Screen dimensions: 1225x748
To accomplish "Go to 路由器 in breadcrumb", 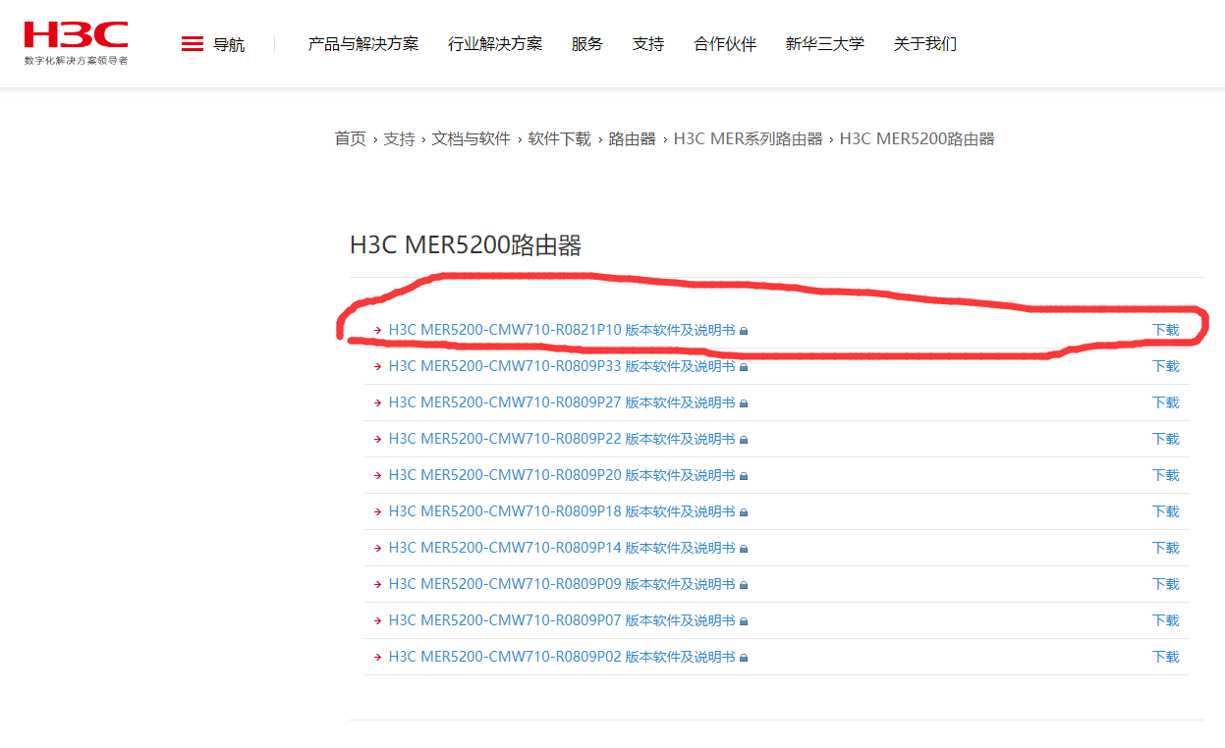I will (x=633, y=139).
